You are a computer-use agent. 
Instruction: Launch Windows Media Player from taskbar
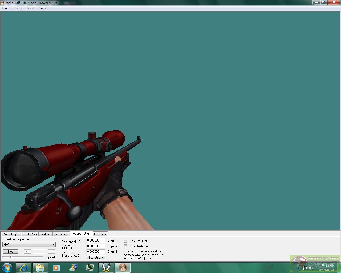coord(56,268)
